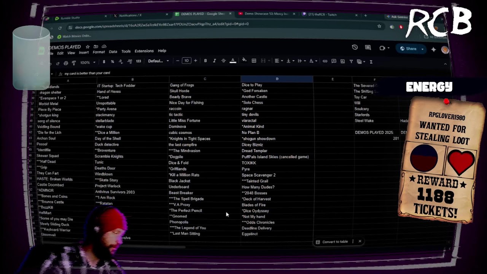Screen dimensions: 487x274
Task: Increase decimal places
Action: click(x=130, y=61)
